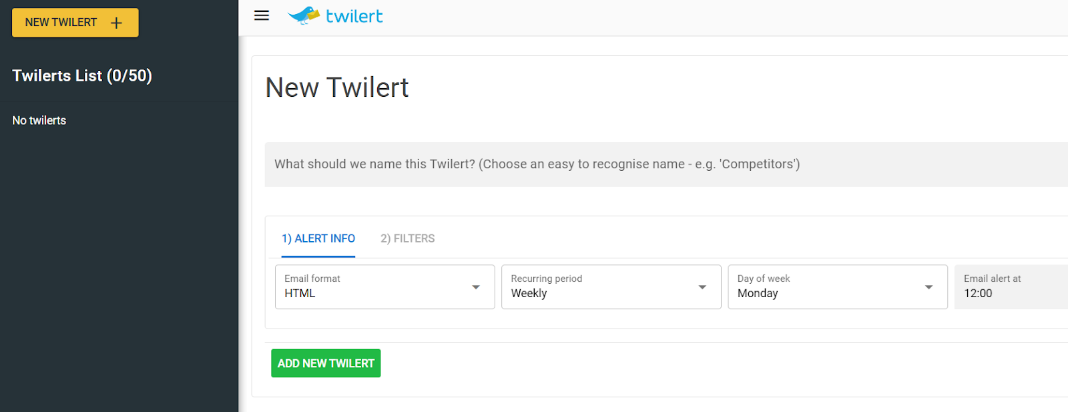This screenshot has width=1068, height=412.
Task: Open the Recurring period selector showing Weekly
Action: tap(611, 286)
